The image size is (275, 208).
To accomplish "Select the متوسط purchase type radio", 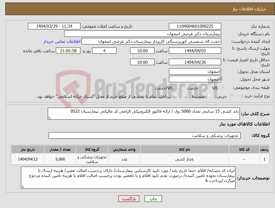I will 209,96.
